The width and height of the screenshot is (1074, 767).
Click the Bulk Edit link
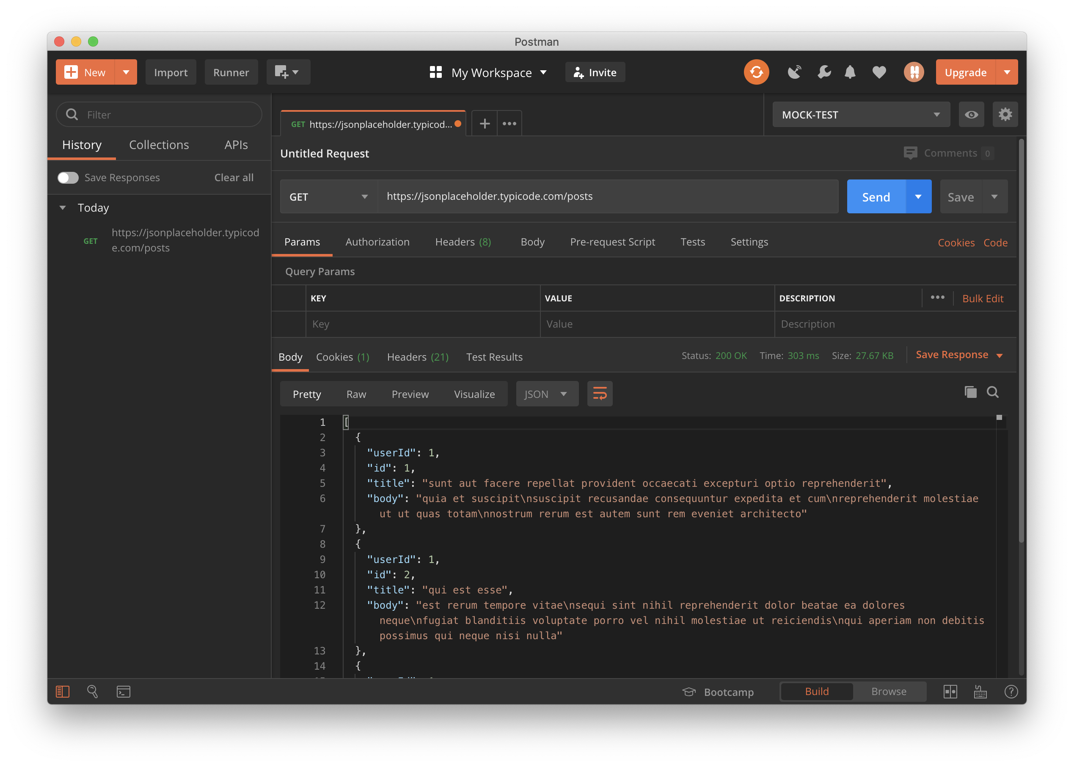(x=983, y=298)
